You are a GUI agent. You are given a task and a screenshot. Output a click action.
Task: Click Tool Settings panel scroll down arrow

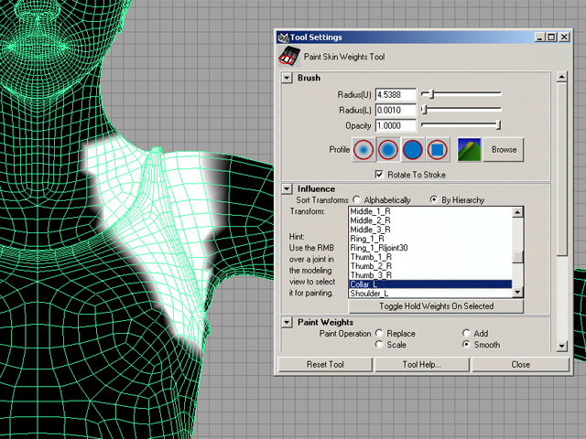pos(561,346)
